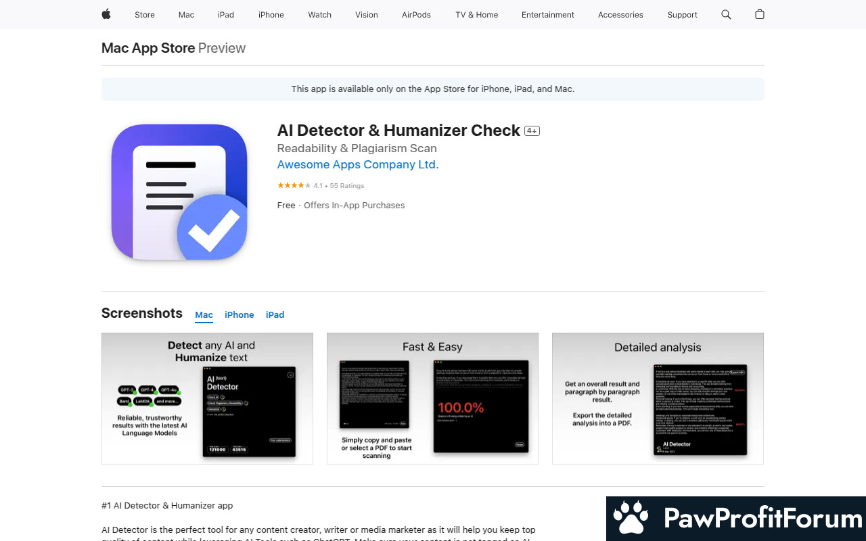Open the Fast & Easy screenshot
Screen dimensions: 866x541
pos(432,398)
